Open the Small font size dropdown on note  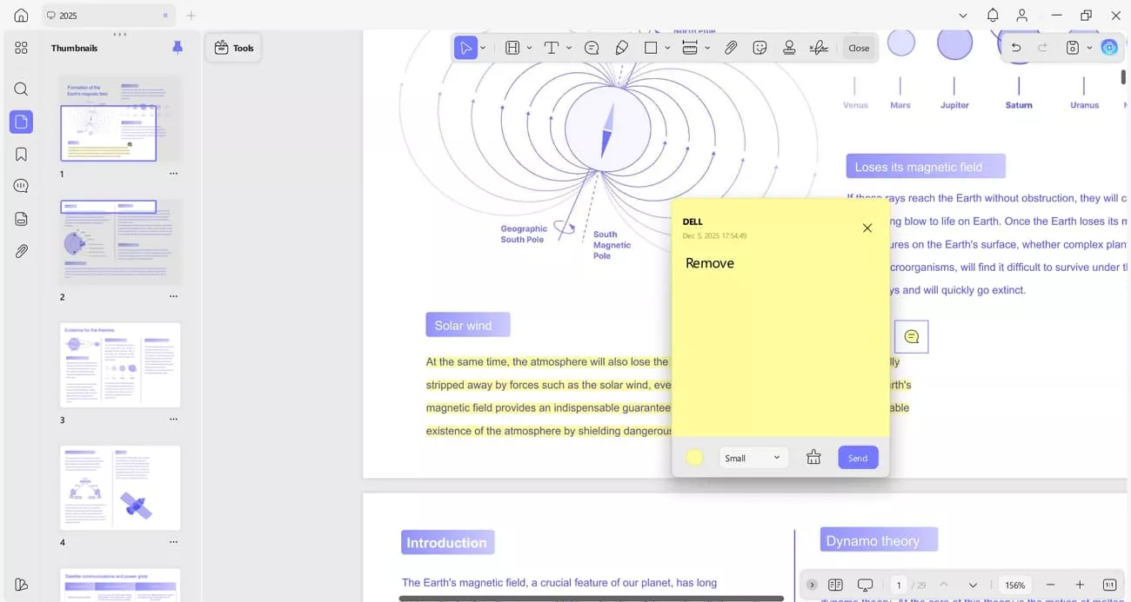click(753, 457)
